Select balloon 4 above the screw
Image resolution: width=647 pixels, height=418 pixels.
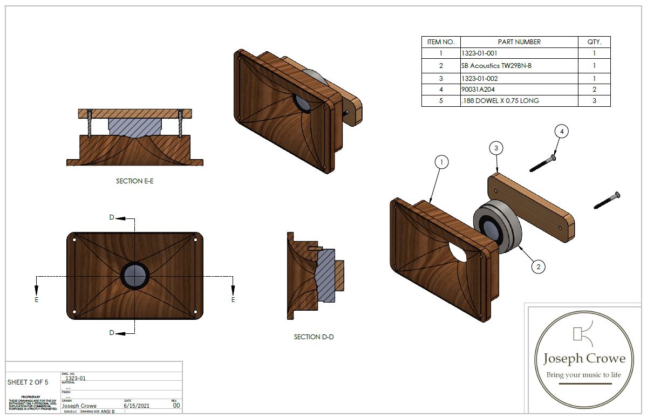561,131
